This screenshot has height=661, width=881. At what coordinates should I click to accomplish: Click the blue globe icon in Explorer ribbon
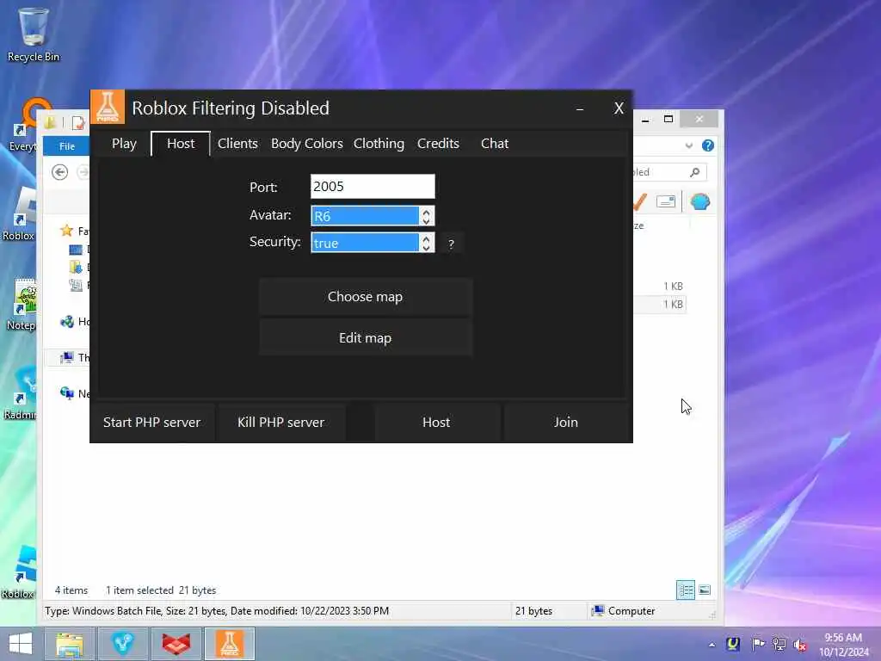[700, 201]
